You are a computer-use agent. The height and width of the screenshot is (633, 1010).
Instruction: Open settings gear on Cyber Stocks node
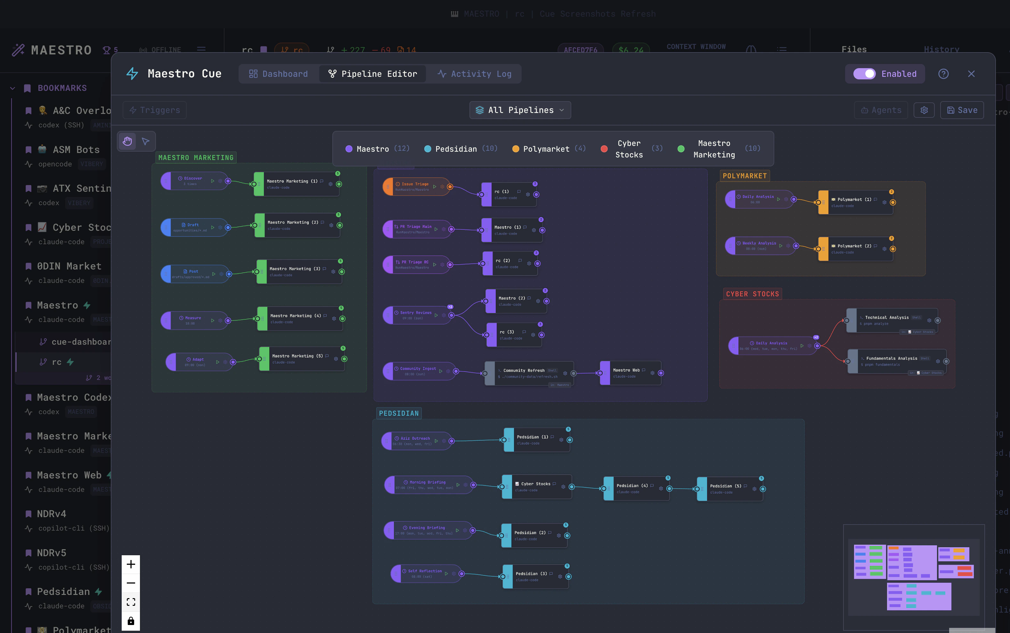point(563,487)
